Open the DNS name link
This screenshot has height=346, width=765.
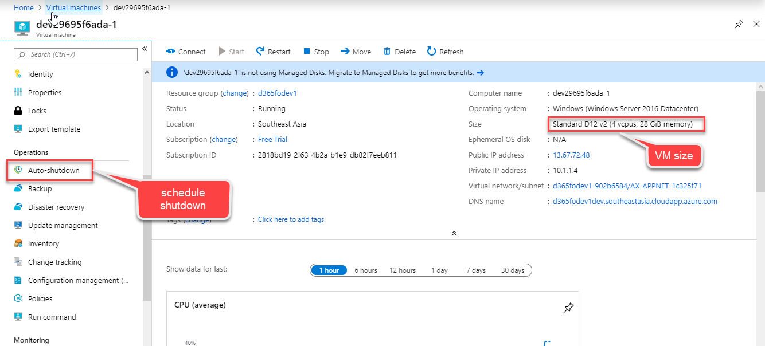click(635, 201)
